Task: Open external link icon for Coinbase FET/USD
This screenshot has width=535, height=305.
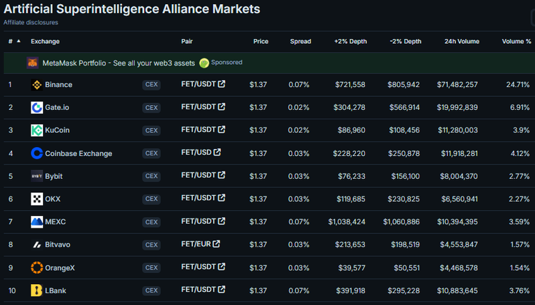Action: 217,152
